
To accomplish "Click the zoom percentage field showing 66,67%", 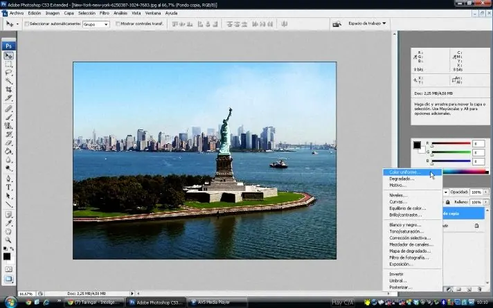I will tap(26, 293).
